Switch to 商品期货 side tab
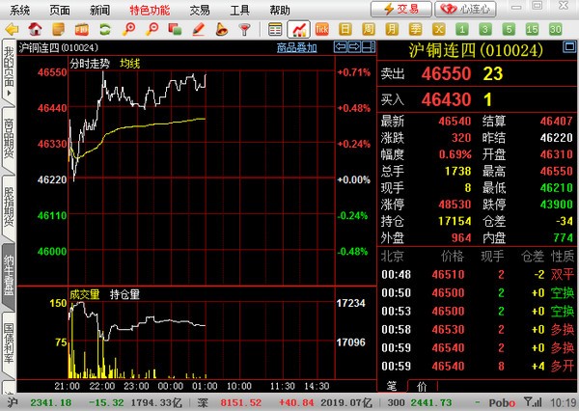579x411 pixels. point(9,139)
